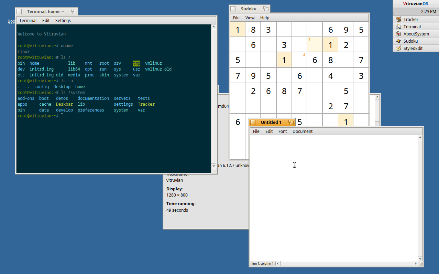Image resolution: width=439 pixels, height=274 pixels.
Task: Click the StyledEdit icon in the Deskbar
Action: pos(398,49)
